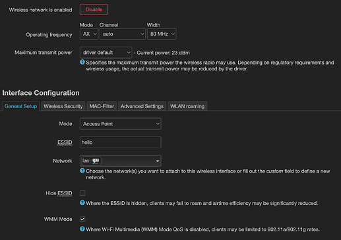Viewport: 341px width, 240px height.
Task: Click the Hide ESSID label
Action: (59, 193)
